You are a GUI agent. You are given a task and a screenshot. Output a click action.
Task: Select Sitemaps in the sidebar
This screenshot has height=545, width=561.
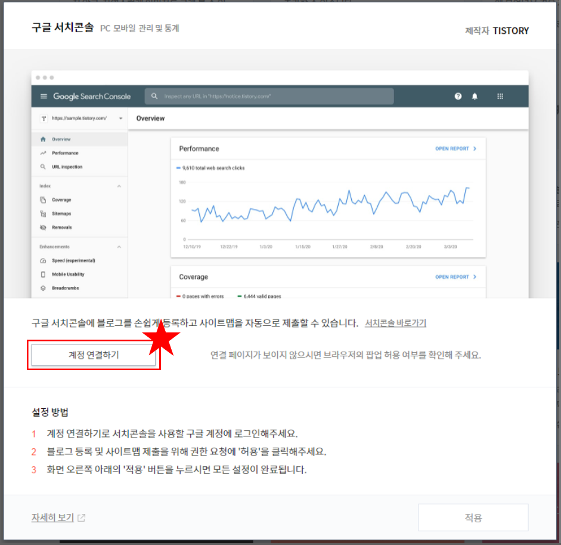coord(79,214)
